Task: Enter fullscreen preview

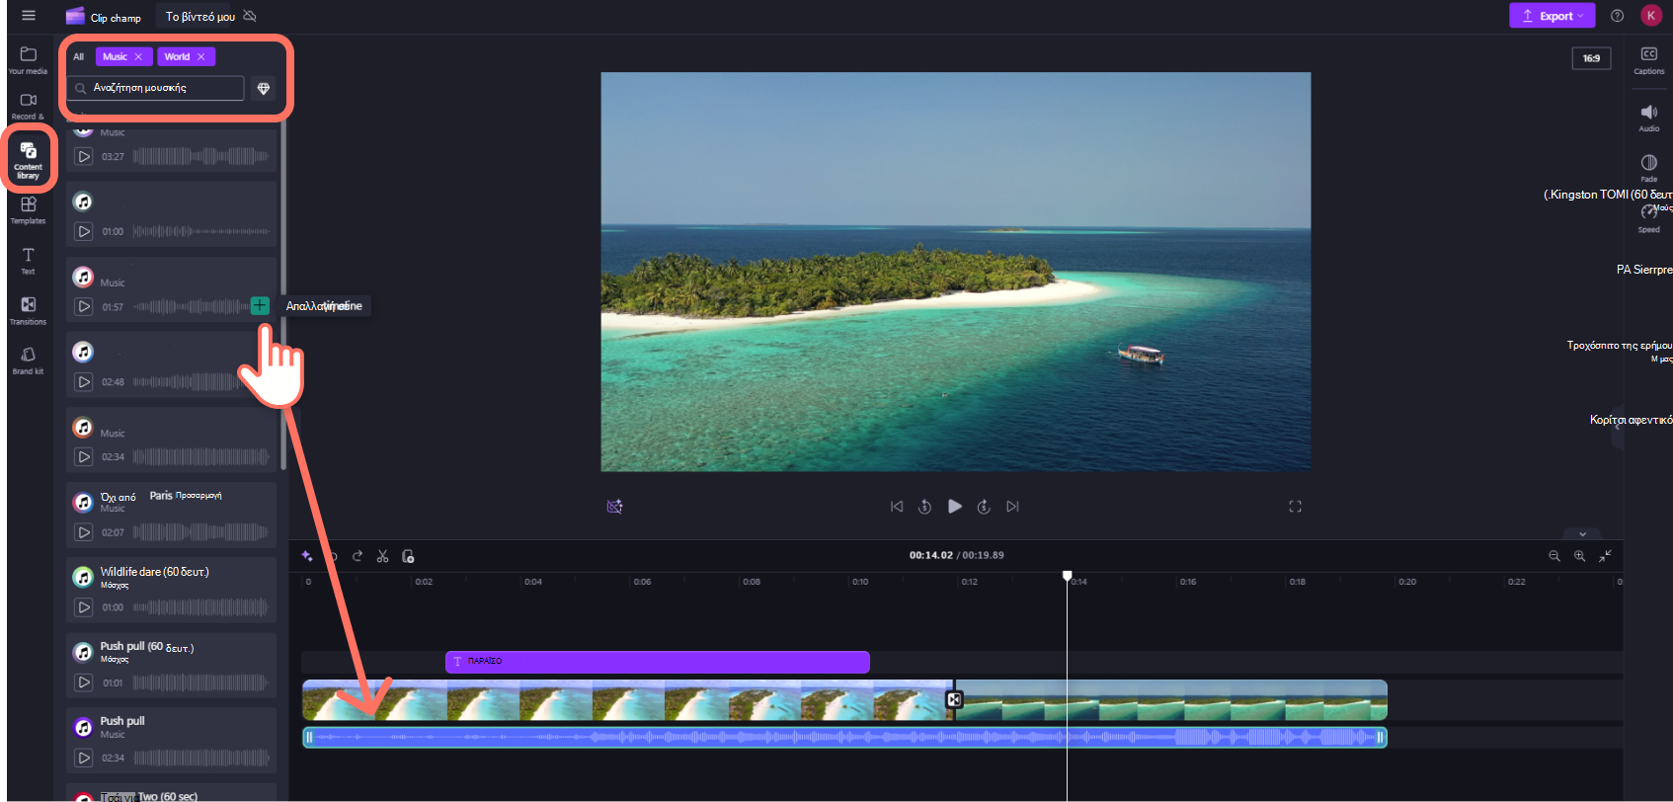Action: (1295, 507)
